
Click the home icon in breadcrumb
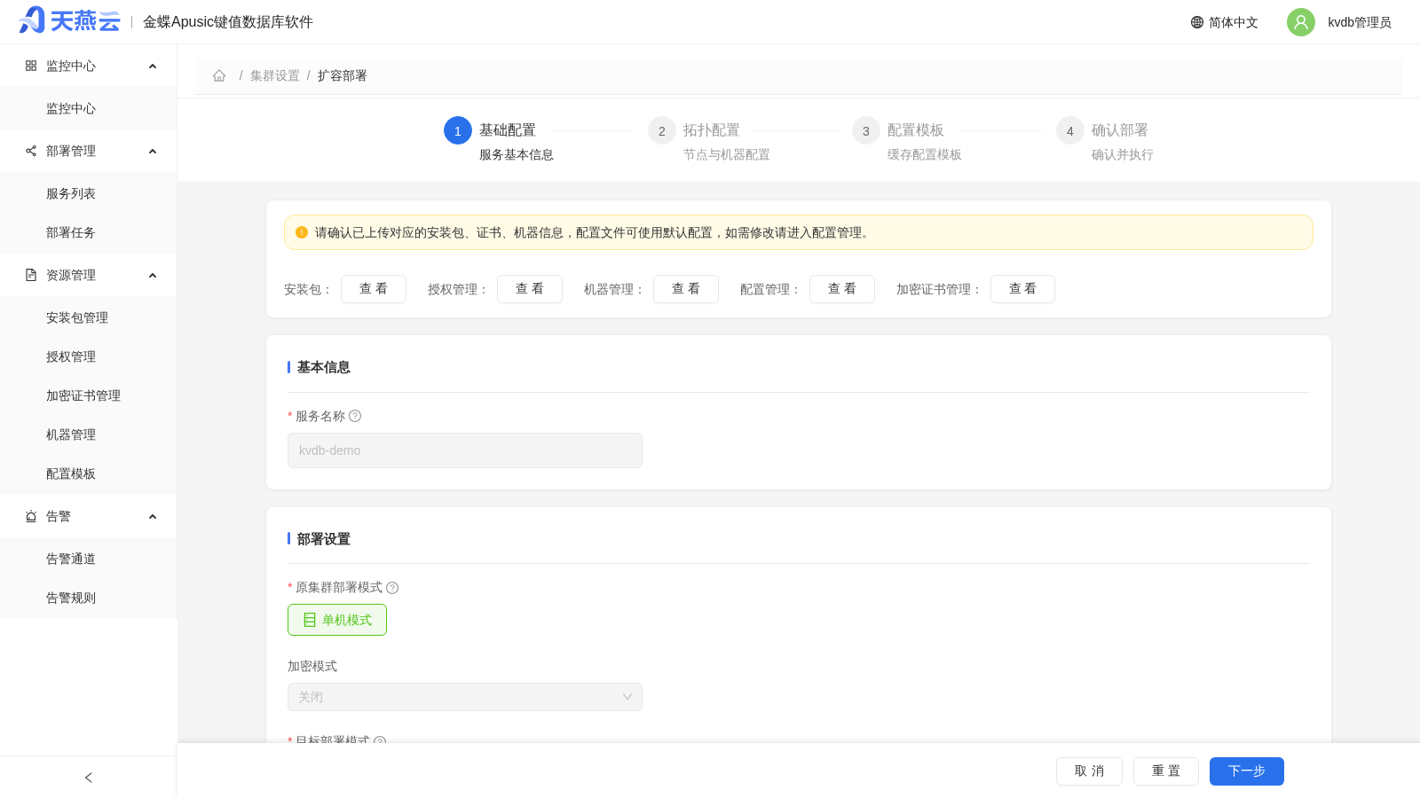219,75
